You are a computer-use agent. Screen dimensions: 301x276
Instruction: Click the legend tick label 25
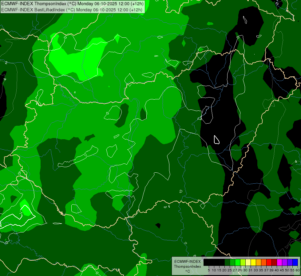pyautogui.click(x=230, y=270)
